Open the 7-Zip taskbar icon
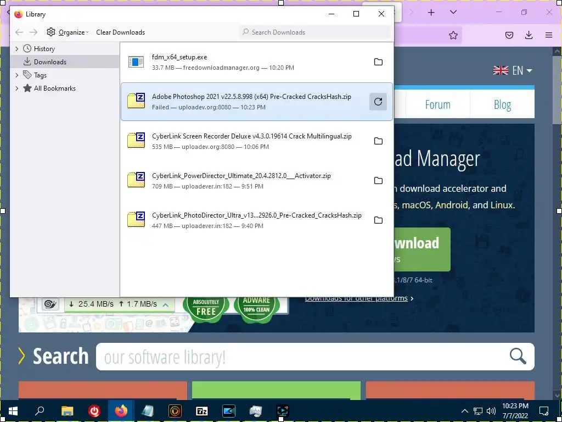 [x=202, y=410]
